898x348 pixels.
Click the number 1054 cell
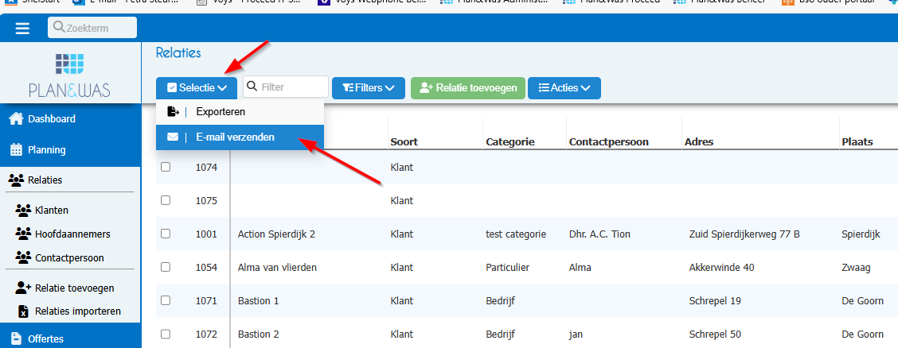205,268
